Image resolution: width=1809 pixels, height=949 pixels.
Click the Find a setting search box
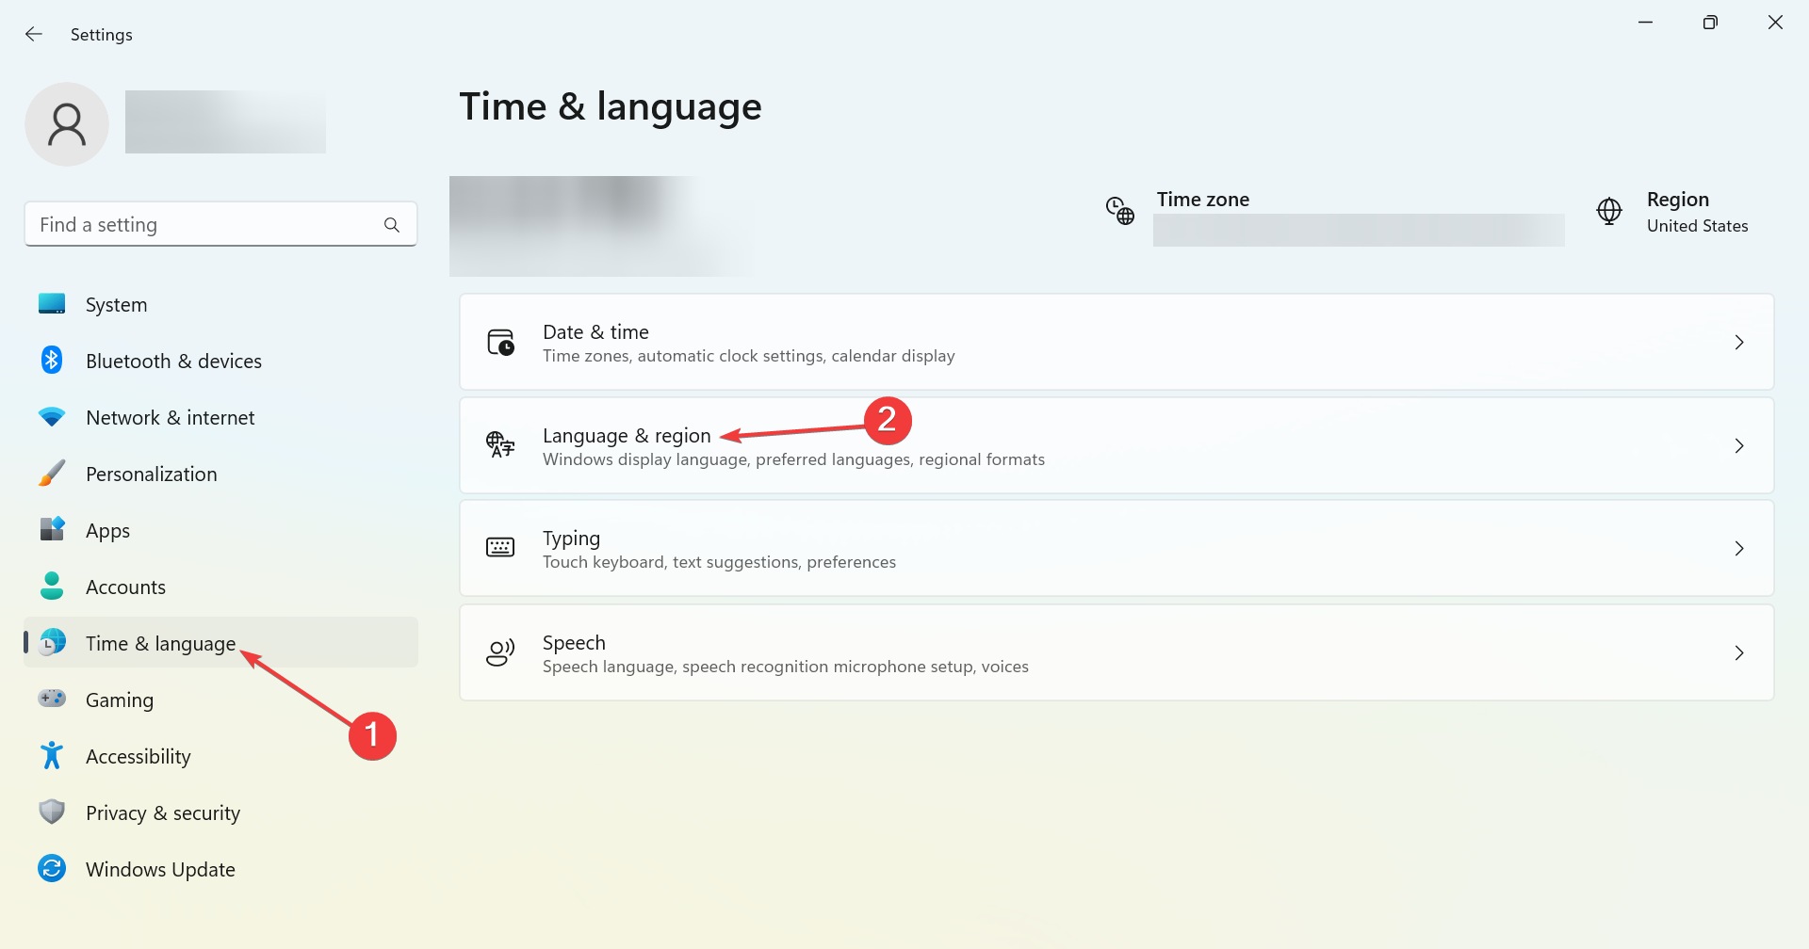click(220, 224)
